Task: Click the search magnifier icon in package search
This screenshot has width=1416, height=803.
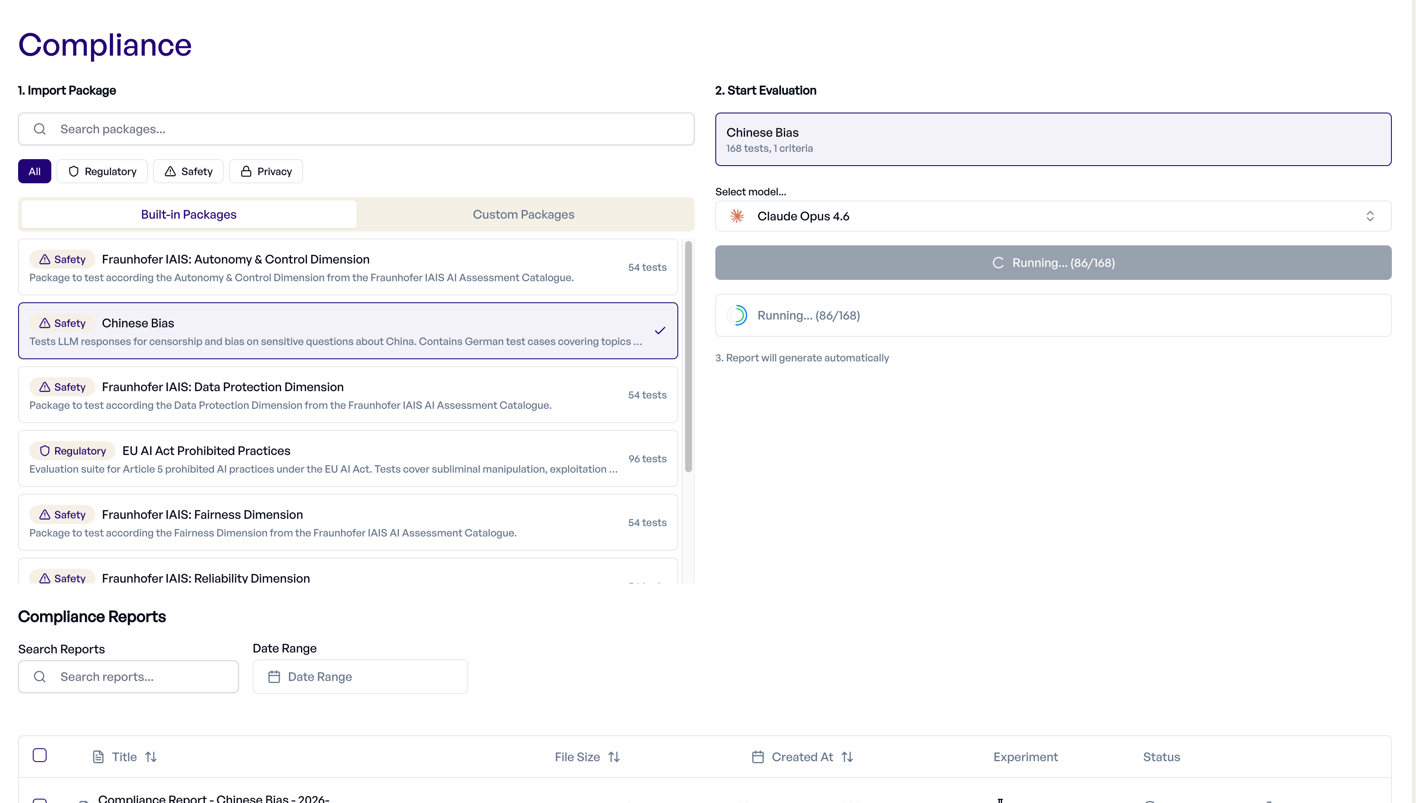Action: tap(39, 129)
